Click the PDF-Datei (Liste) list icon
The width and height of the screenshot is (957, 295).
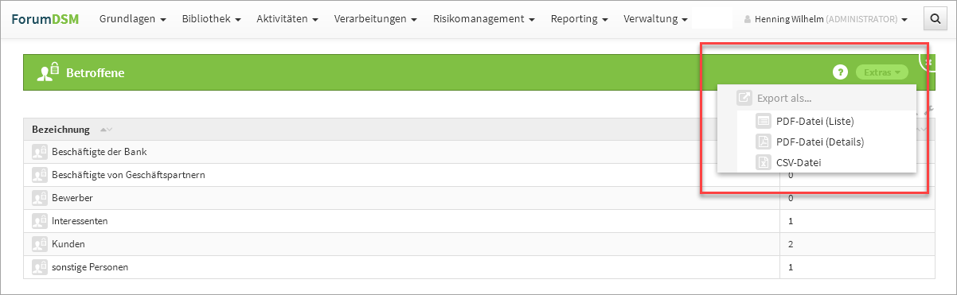click(763, 122)
